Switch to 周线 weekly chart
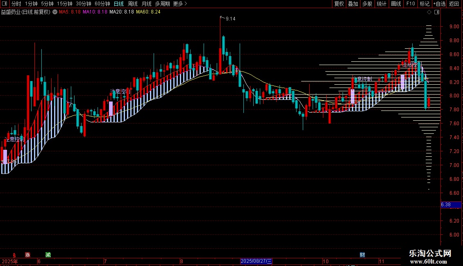Screen dimensions: 463x266 pyautogui.click(x=133, y=4)
